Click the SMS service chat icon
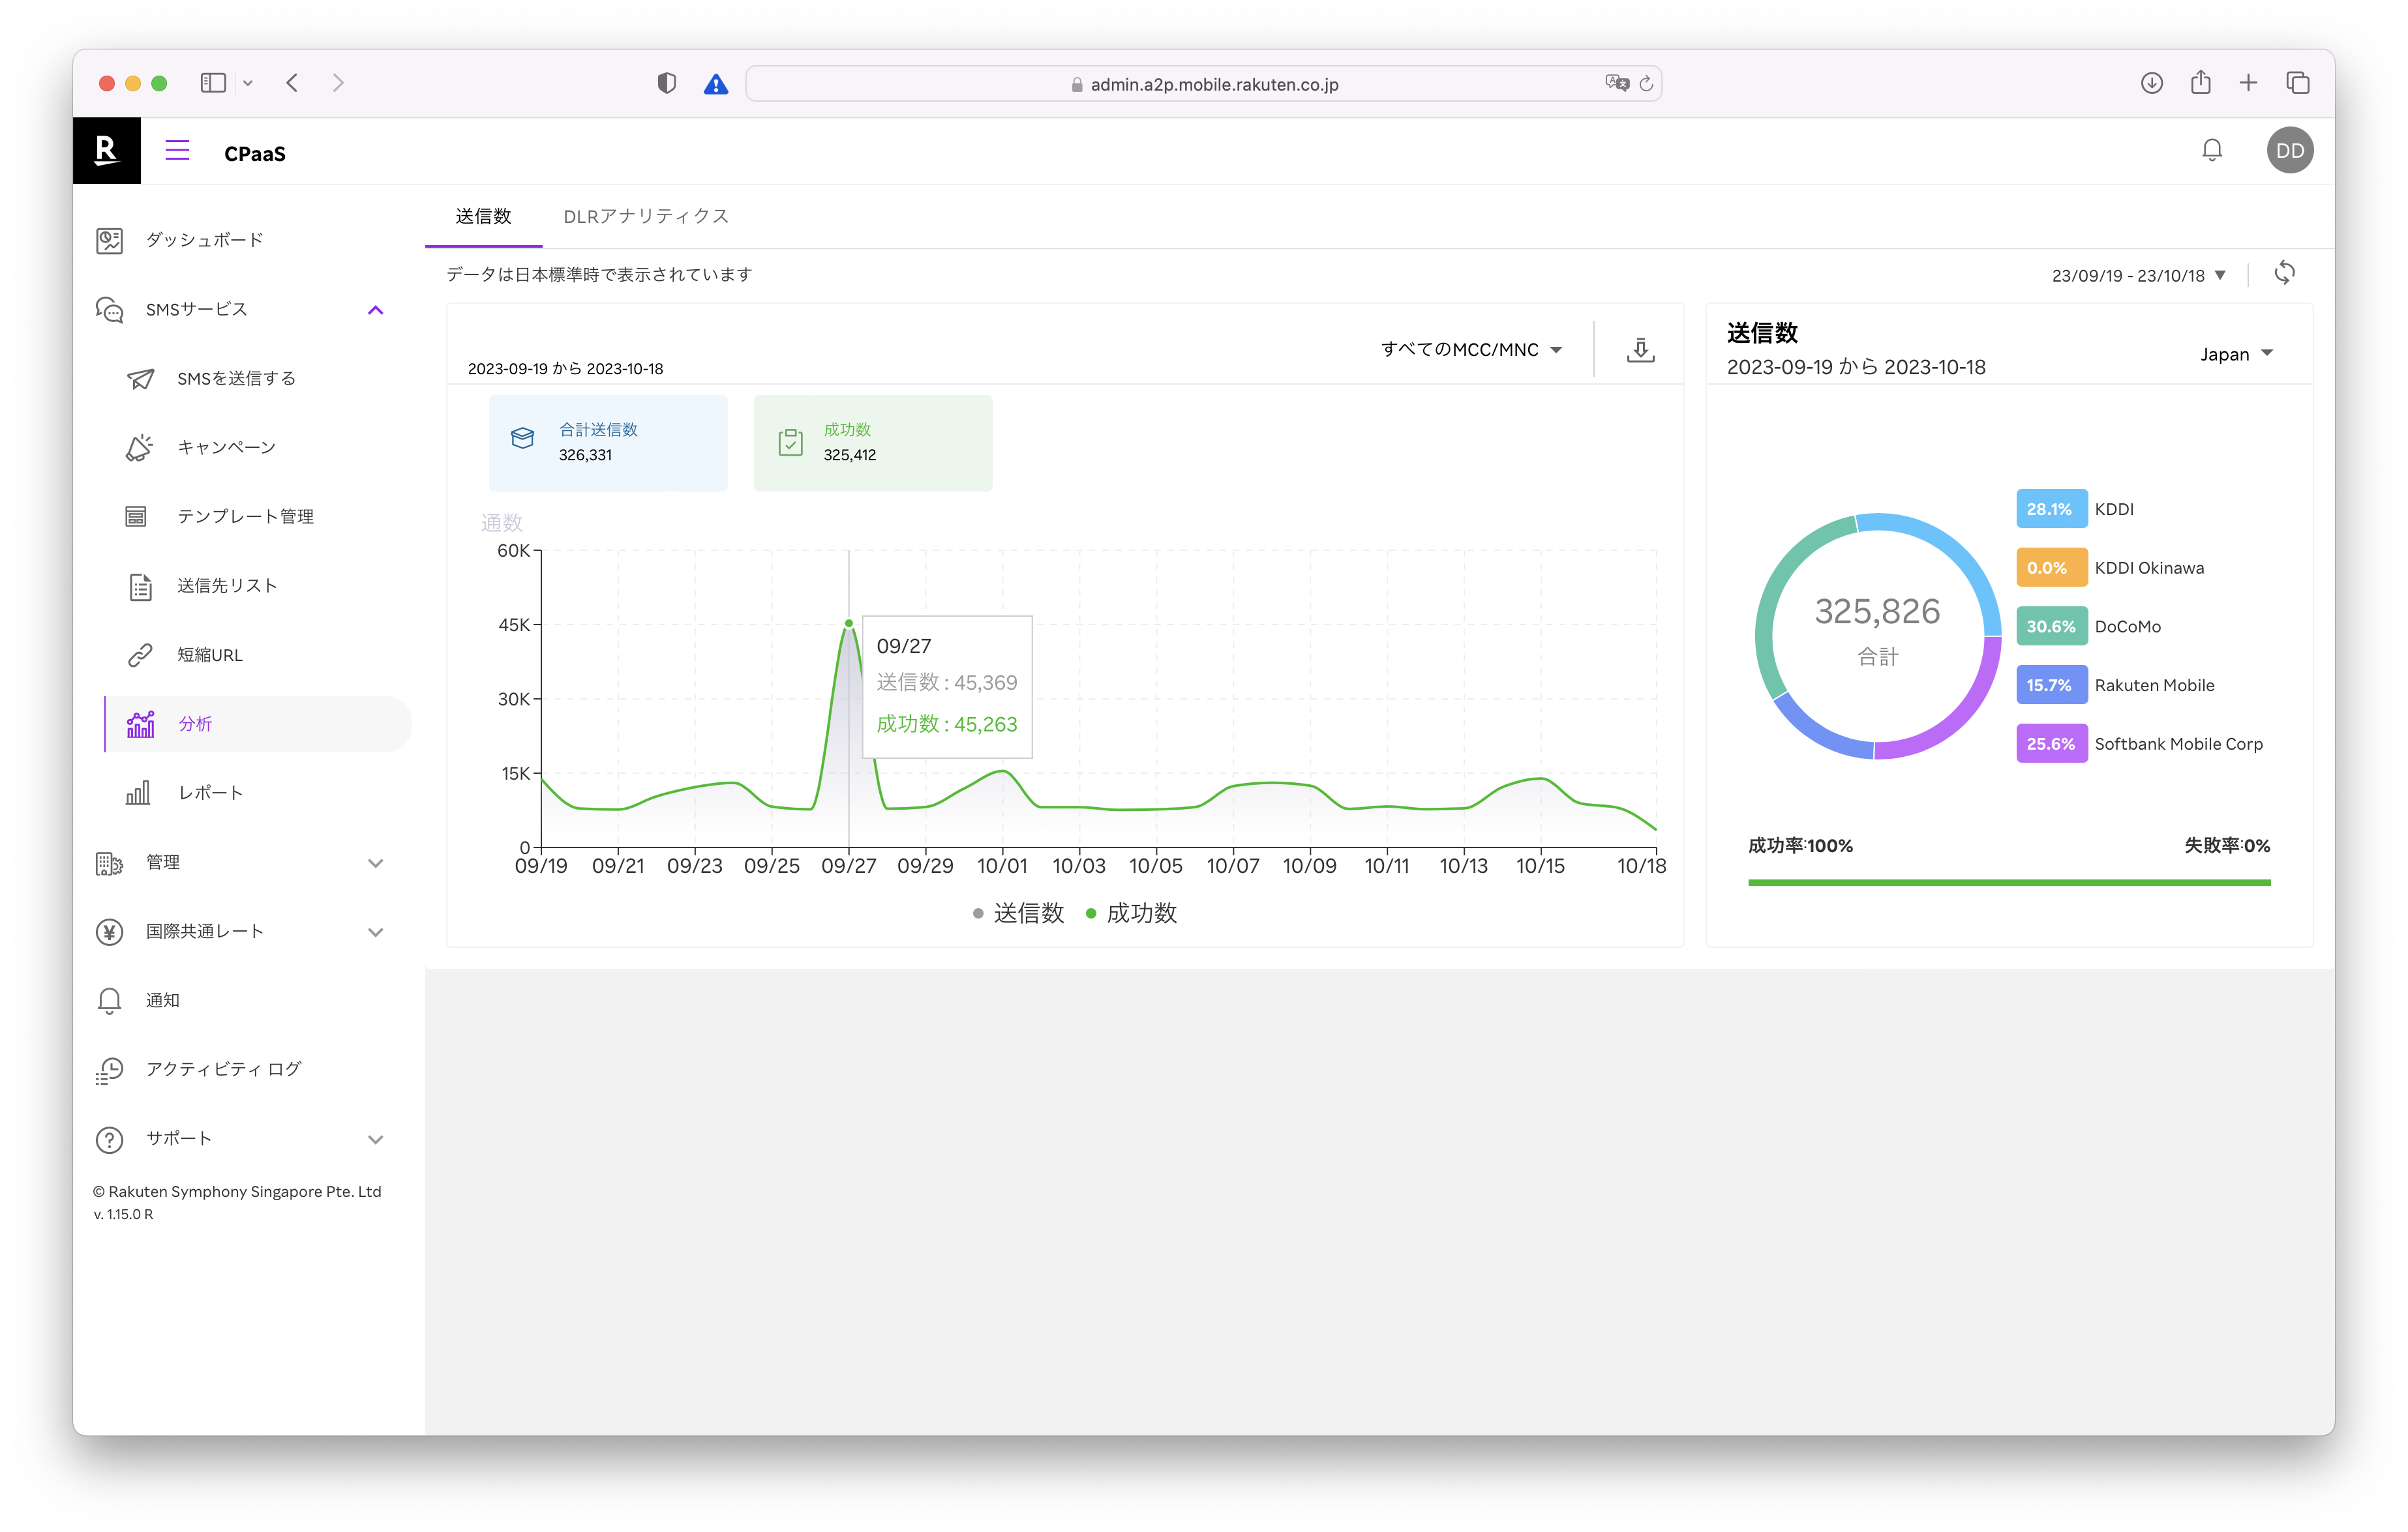Screen dimensions: 2408x1532 coord(109,310)
